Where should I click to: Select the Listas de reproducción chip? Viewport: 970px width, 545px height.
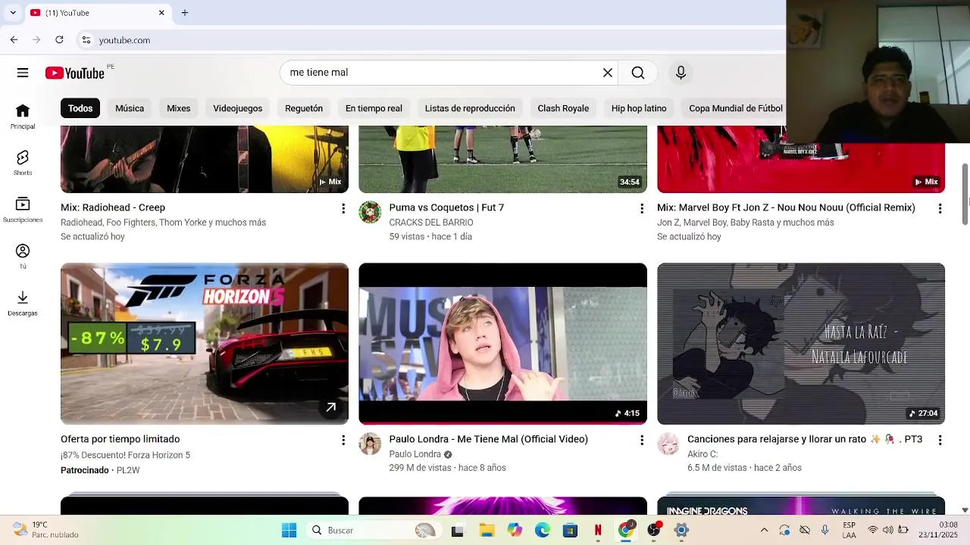click(x=470, y=108)
